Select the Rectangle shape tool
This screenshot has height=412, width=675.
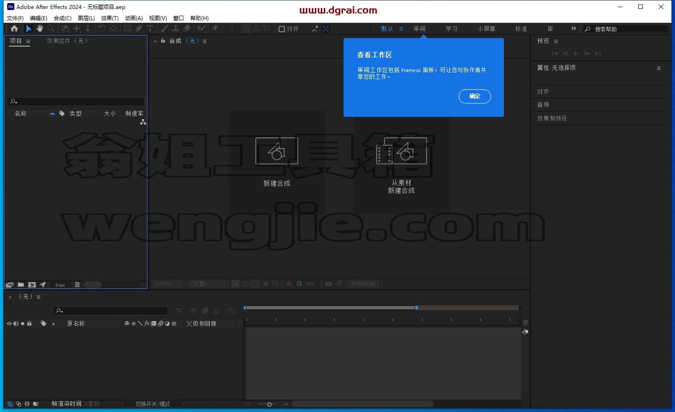click(x=128, y=29)
